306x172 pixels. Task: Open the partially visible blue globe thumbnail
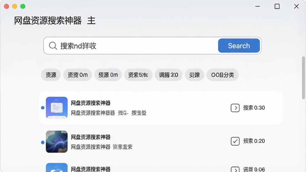click(x=57, y=168)
